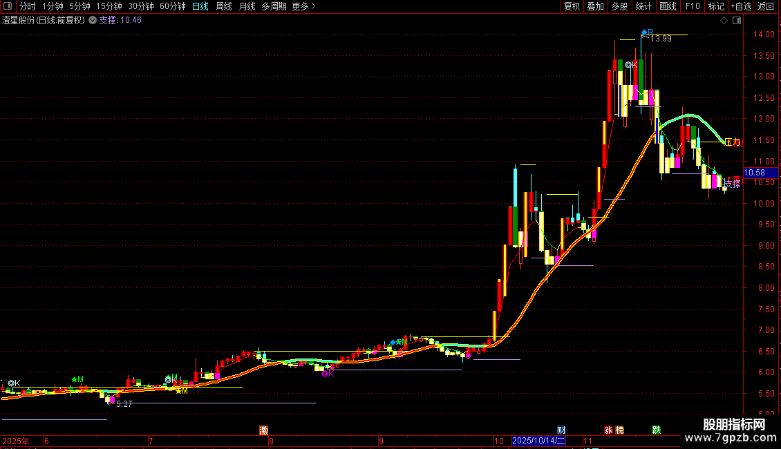Image resolution: width=781 pixels, height=449 pixels.
Task: Click month 9 on the time axis
Action: coord(381,441)
